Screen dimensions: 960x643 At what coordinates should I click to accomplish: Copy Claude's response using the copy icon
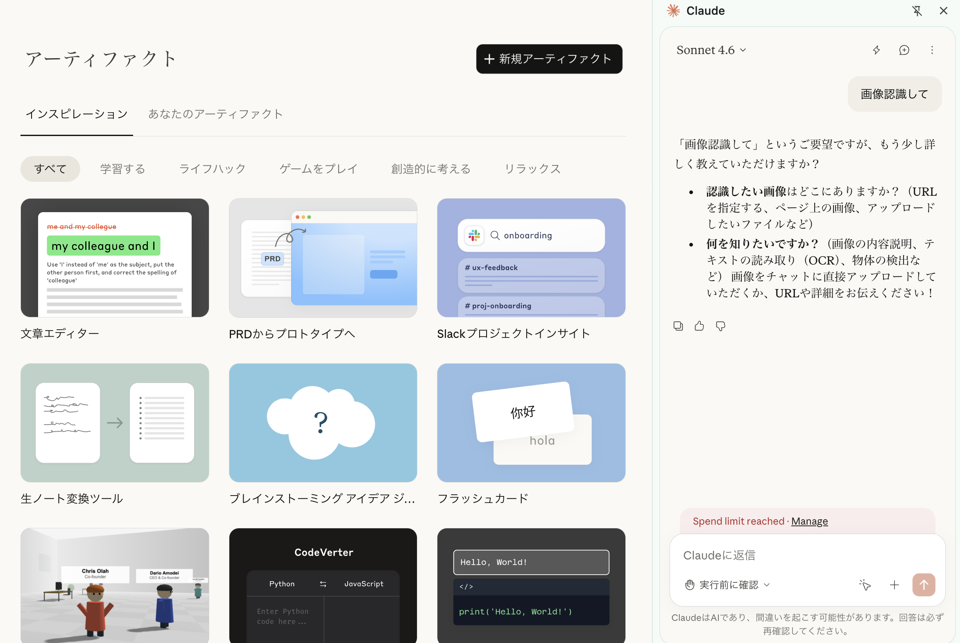click(678, 326)
